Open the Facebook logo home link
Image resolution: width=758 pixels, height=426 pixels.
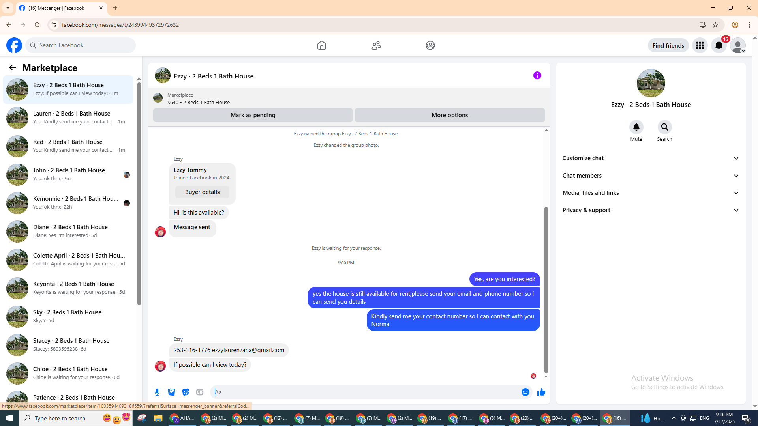(14, 45)
